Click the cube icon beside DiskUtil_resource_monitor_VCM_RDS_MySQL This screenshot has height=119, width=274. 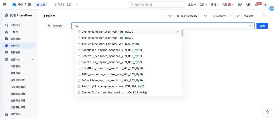pyautogui.click(x=79, y=68)
